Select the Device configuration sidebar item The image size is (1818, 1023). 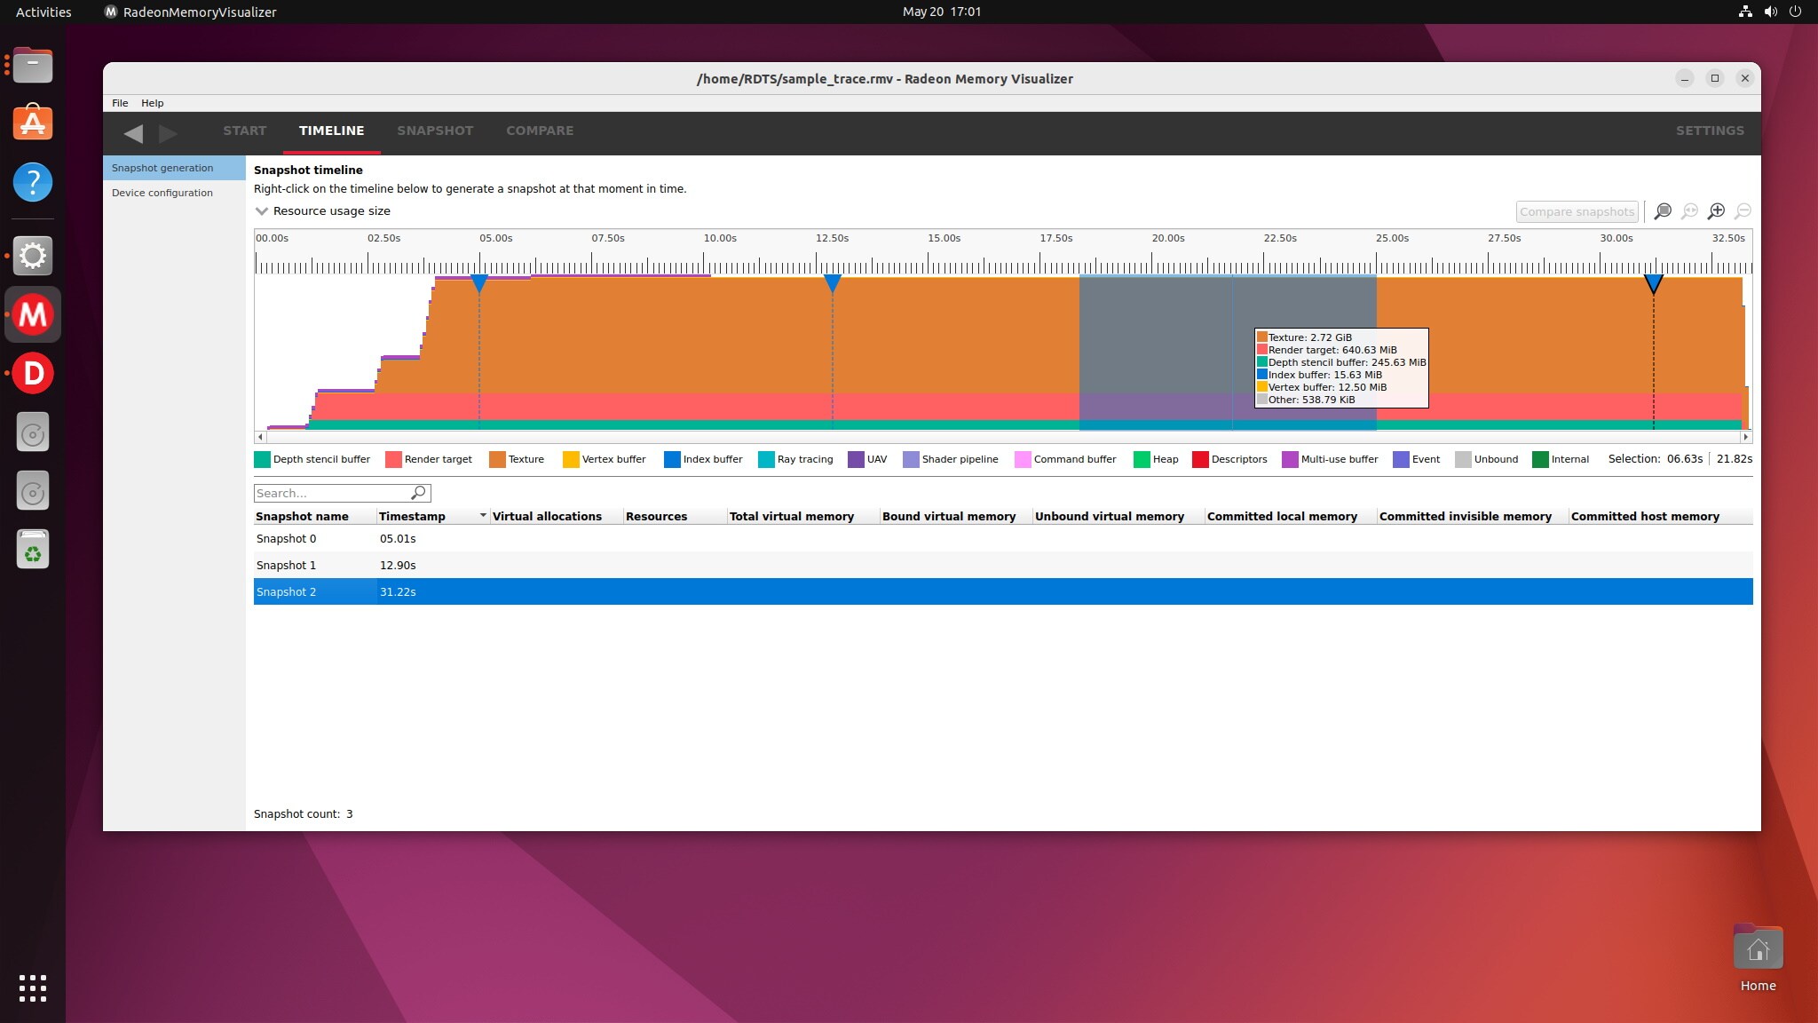tap(162, 193)
